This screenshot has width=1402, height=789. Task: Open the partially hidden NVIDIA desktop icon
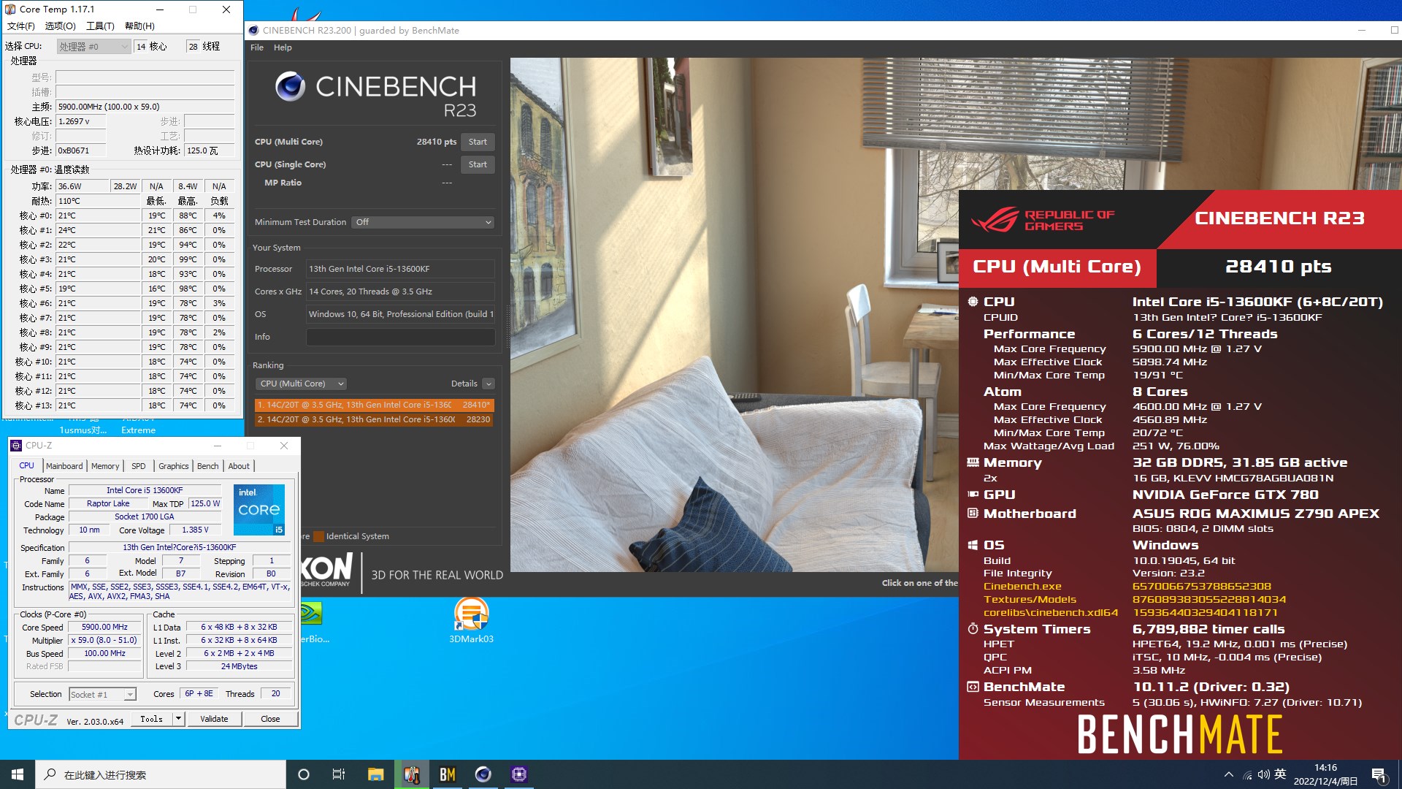point(311,613)
